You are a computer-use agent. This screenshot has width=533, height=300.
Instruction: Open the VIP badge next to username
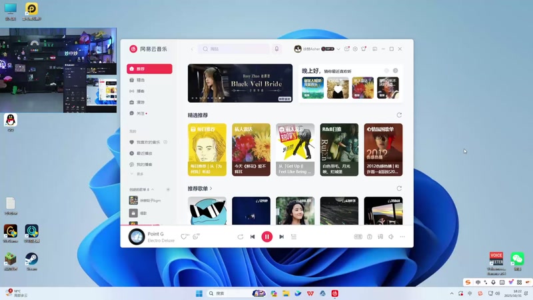coord(328,49)
